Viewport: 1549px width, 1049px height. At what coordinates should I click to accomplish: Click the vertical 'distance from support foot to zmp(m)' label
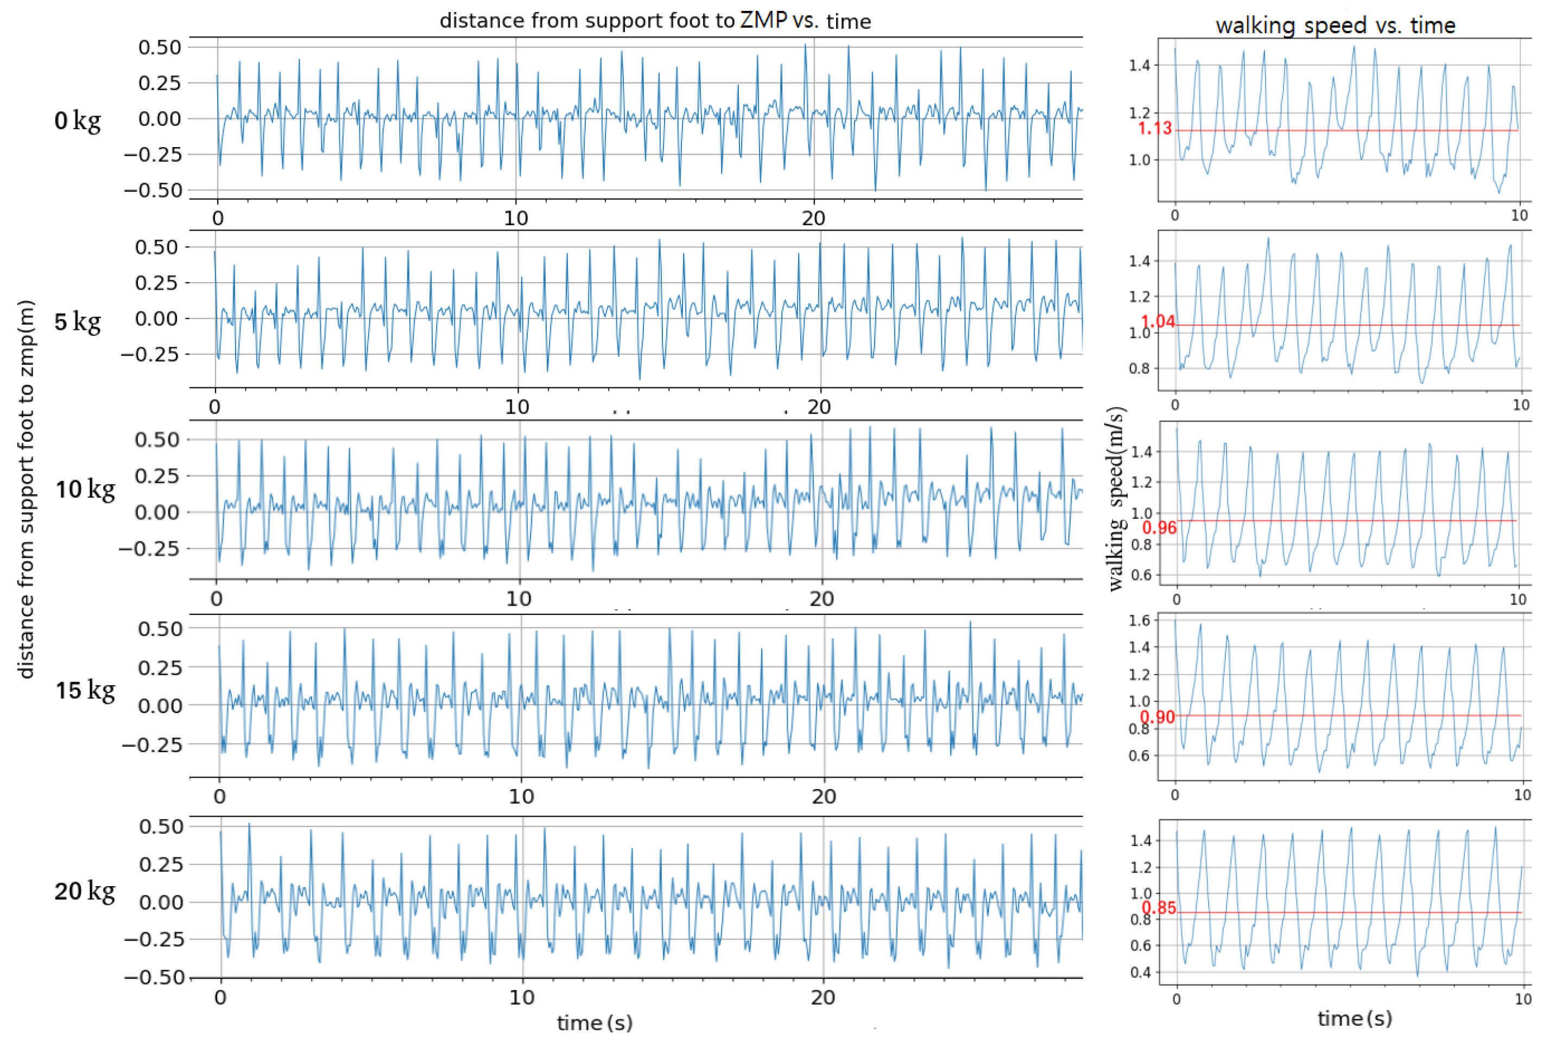point(26,489)
